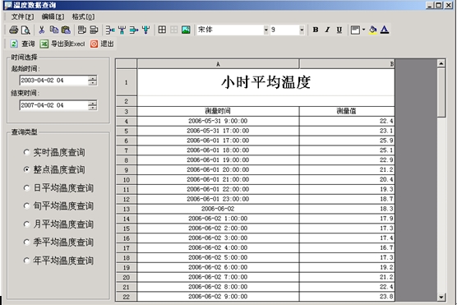Click the insert column icon

(122, 30)
